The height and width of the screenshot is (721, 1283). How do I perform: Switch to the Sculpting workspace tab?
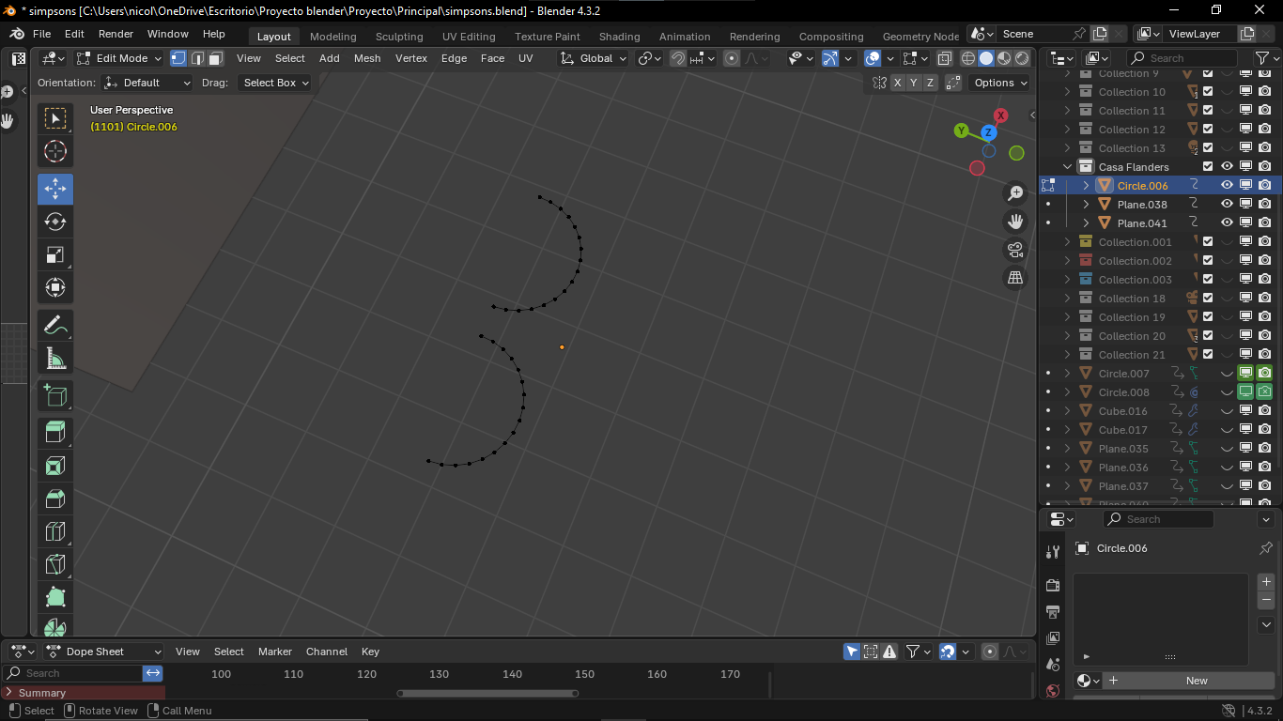pyautogui.click(x=399, y=37)
